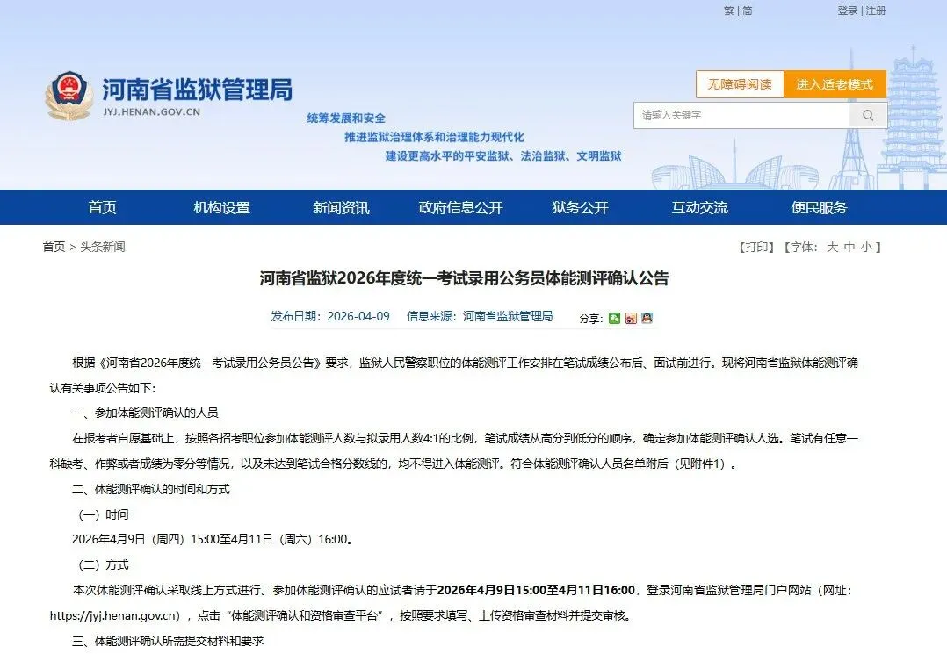
Task: Click the 无障碍阅读 button
Action: click(x=740, y=84)
